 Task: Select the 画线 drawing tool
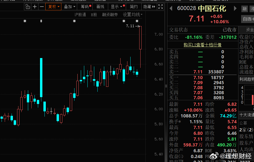point(100,7)
